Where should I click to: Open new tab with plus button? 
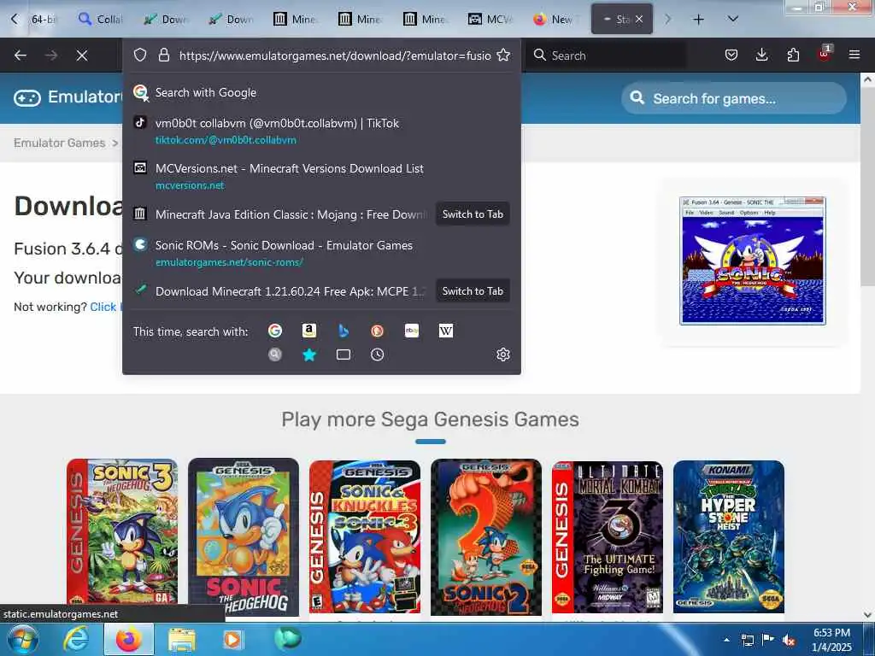(698, 20)
